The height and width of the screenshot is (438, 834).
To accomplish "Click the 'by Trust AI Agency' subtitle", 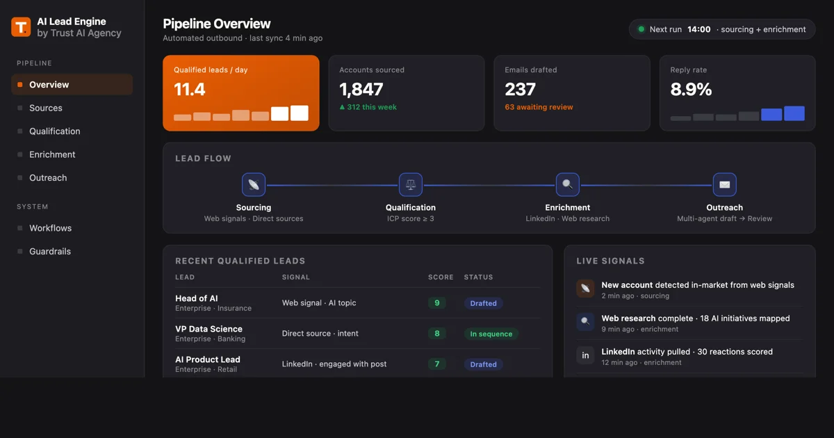I will [79, 33].
